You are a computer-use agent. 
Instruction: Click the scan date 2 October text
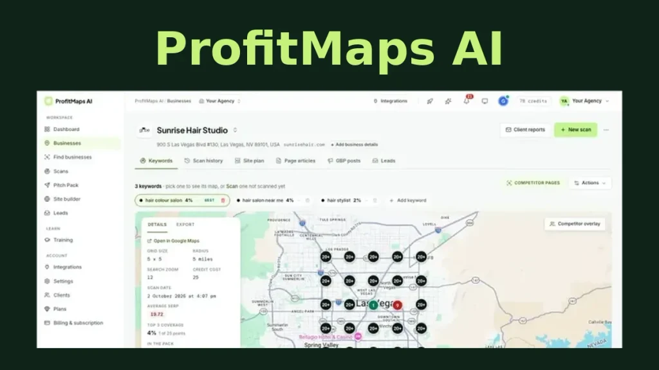[x=181, y=296]
